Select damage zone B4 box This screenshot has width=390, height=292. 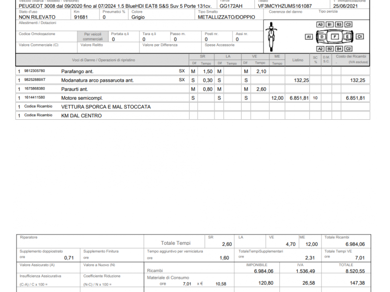(x=339, y=49)
